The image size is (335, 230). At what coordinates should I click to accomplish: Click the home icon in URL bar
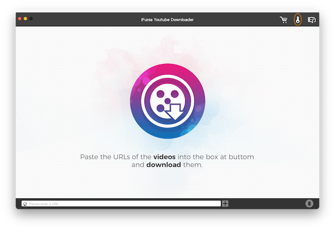24,204
